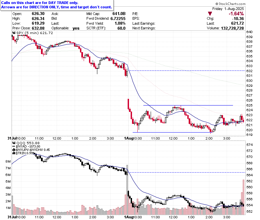260x220 pixels.
Task: Click the 1Aug date label on SPY axis
Action: (x=128, y=138)
